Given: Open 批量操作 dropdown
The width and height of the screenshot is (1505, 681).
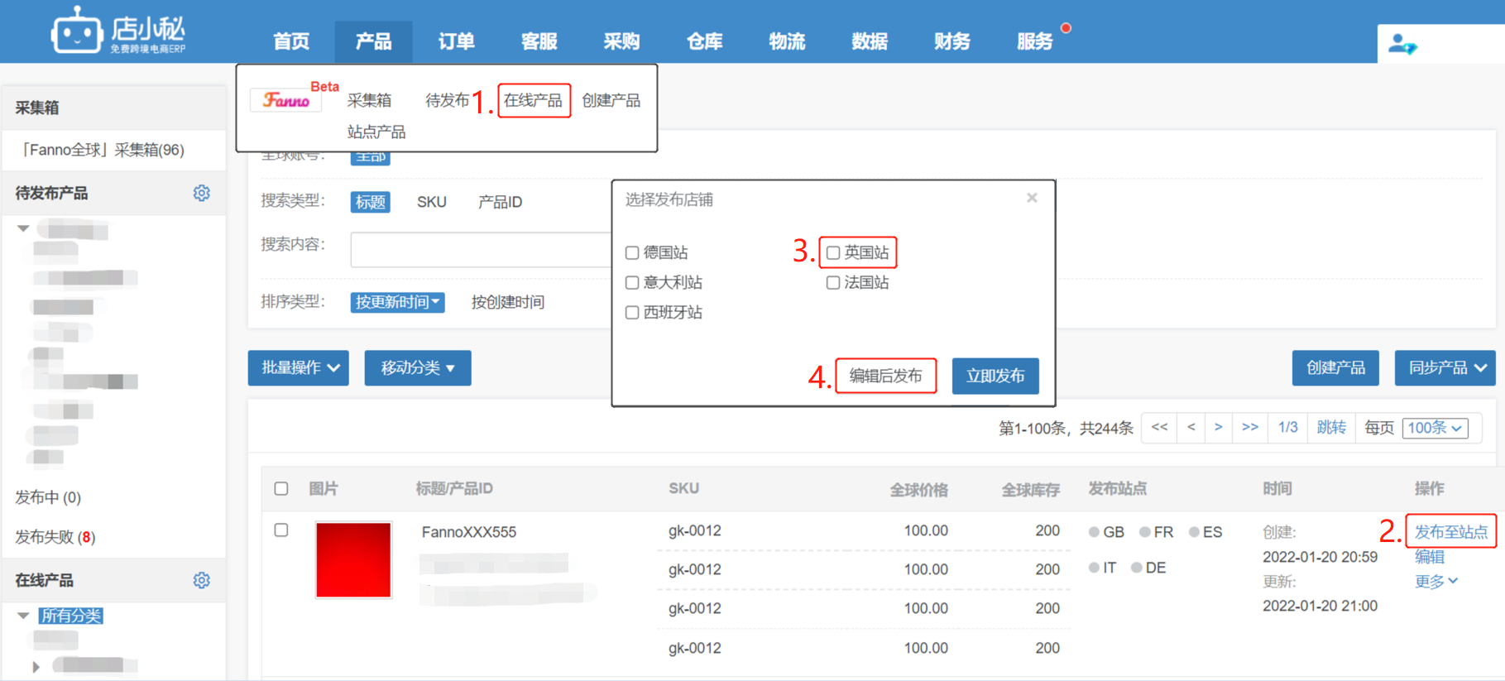Looking at the screenshot, I should pyautogui.click(x=299, y=367).
